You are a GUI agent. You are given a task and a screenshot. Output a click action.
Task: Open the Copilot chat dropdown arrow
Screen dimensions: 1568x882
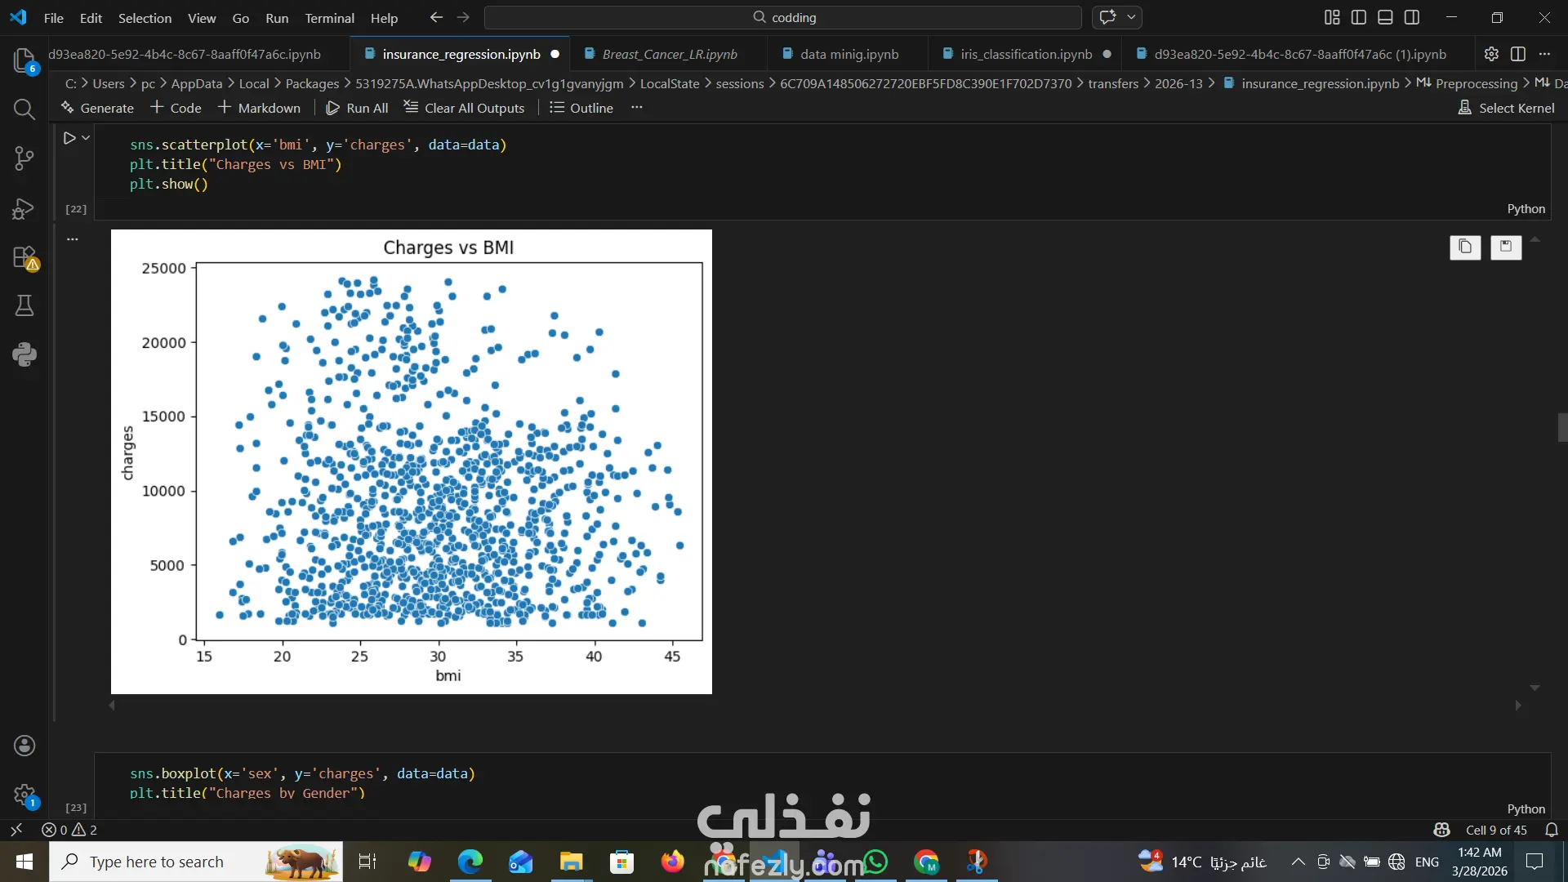(1131, 17)
